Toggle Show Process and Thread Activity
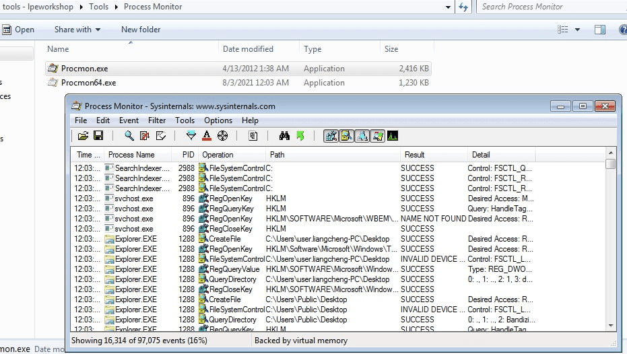The height and width of the screenshot is (354, 627). pos(377,136)
